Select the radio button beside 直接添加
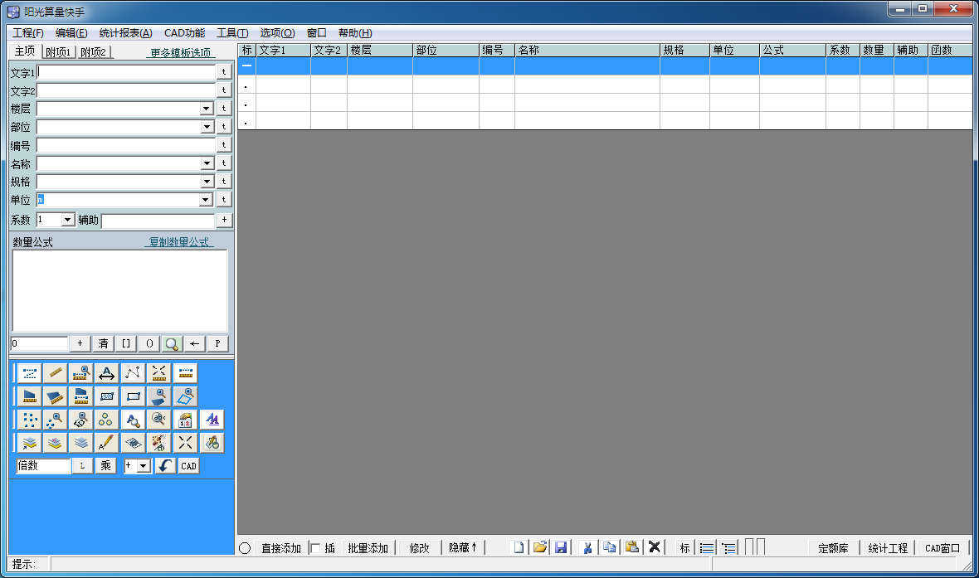The image size is (979, 578). click(245, 548)
